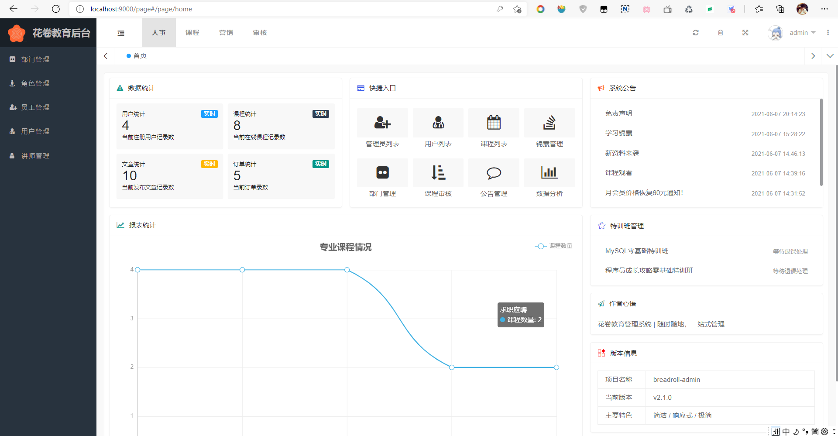The image size is (838, 436).
Task: Open the 锦囊管理 quick entry icon
Action: pos(550,123)
